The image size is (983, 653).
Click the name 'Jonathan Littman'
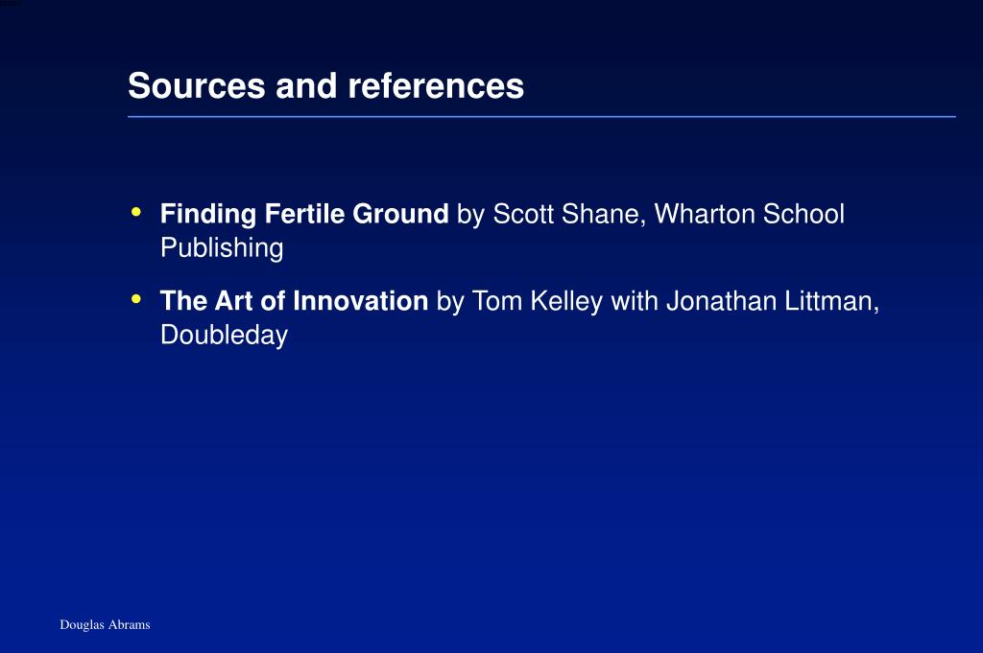pyautogui.click(x=769, y=301)
